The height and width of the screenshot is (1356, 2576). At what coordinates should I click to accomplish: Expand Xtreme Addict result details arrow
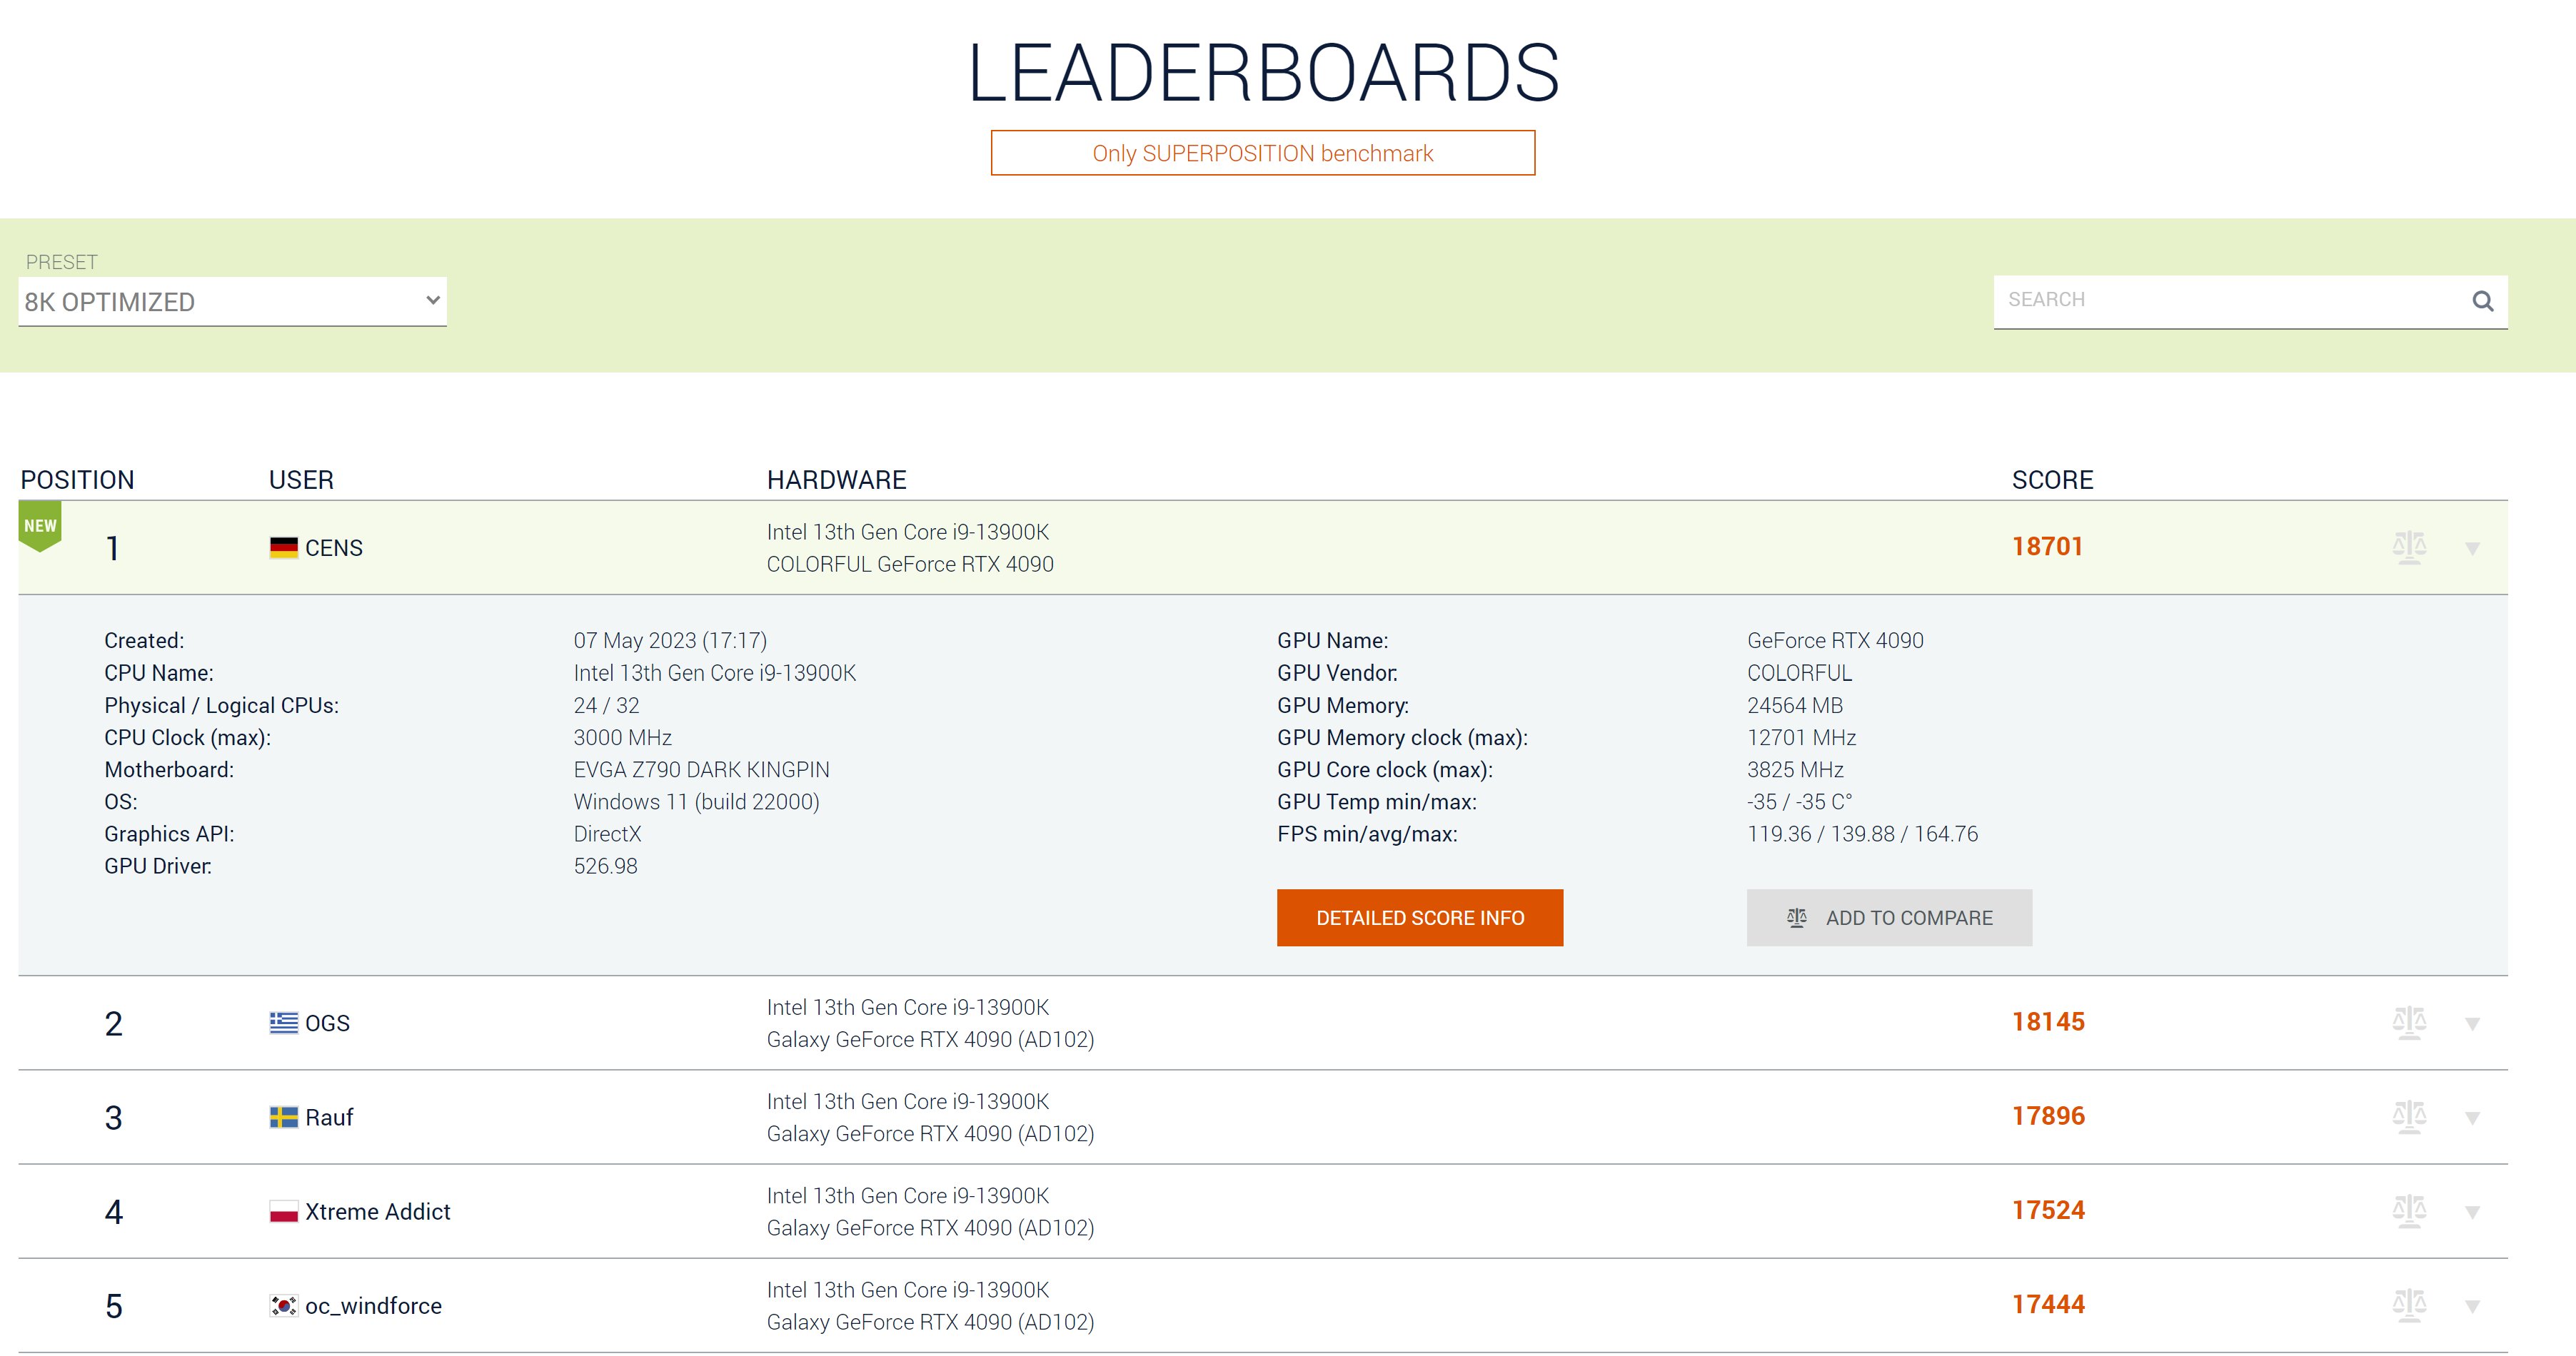pos(2472,1213)
